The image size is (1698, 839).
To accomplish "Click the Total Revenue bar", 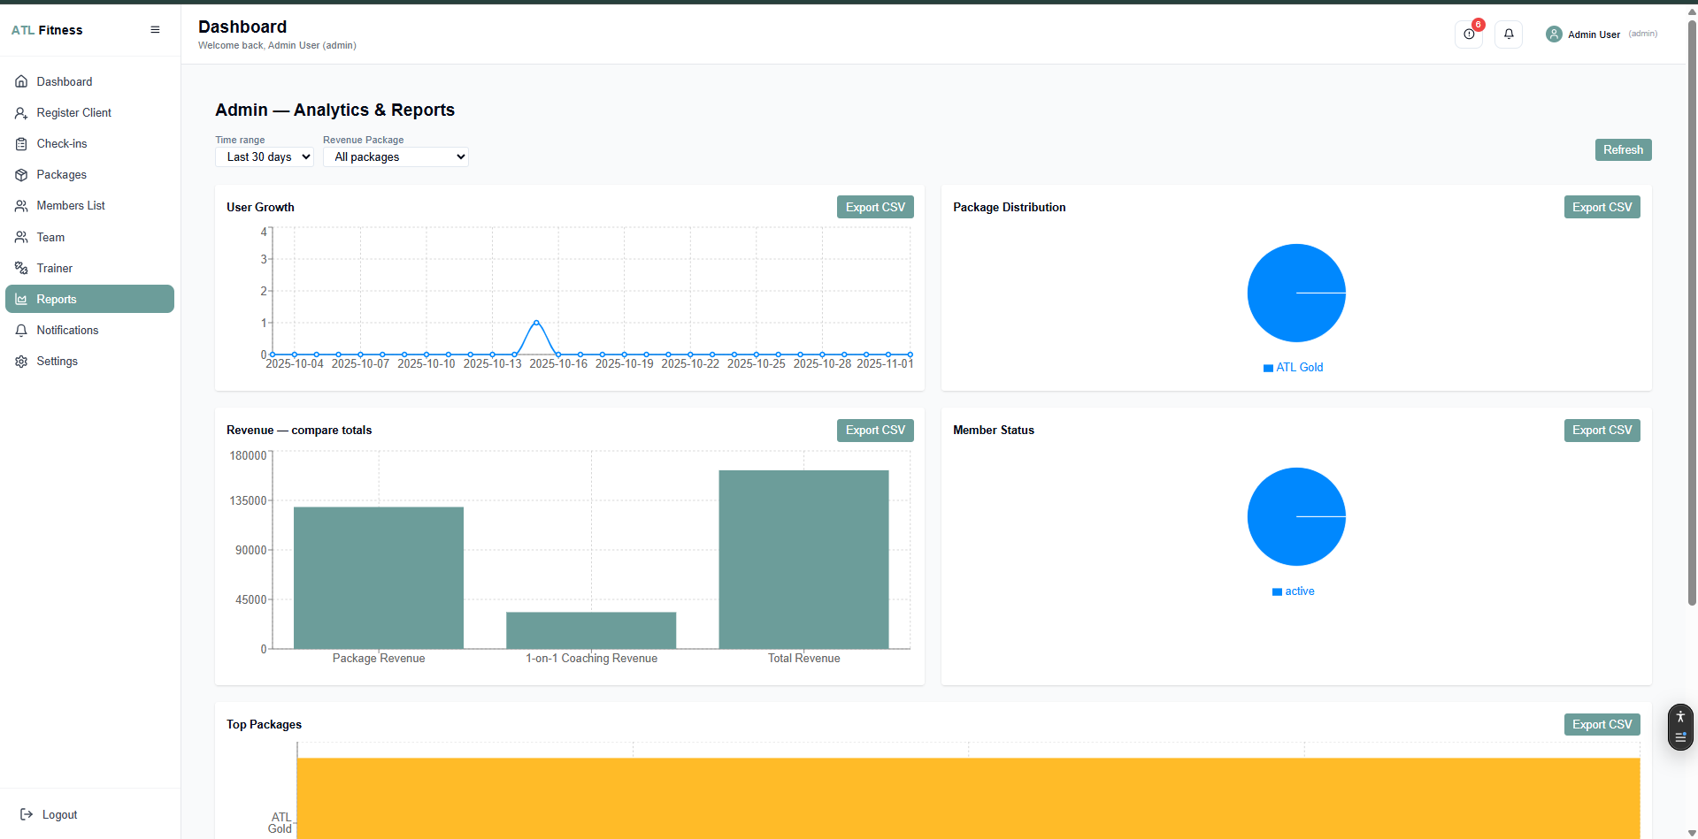I will (803, 560).
